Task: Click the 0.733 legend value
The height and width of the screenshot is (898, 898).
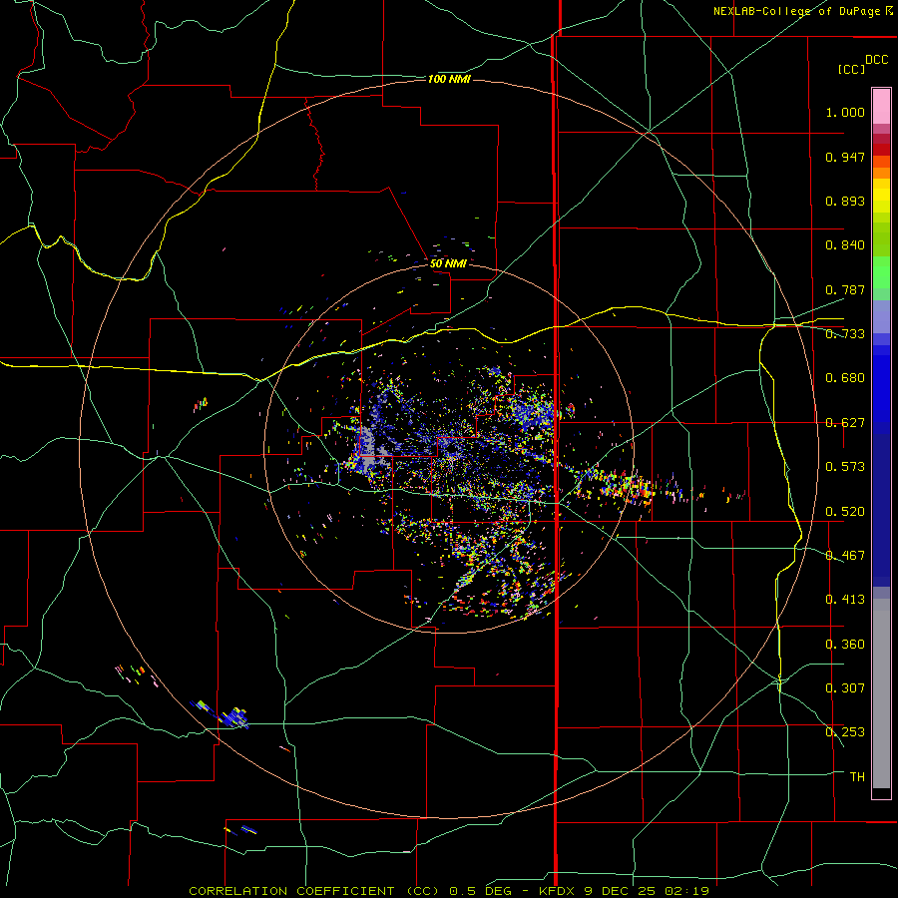Action: [x=845, y=334]
